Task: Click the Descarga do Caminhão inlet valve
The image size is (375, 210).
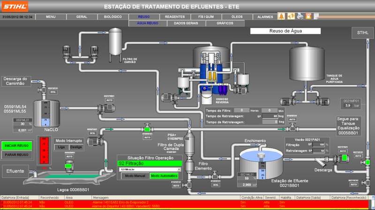Action: 42,90
